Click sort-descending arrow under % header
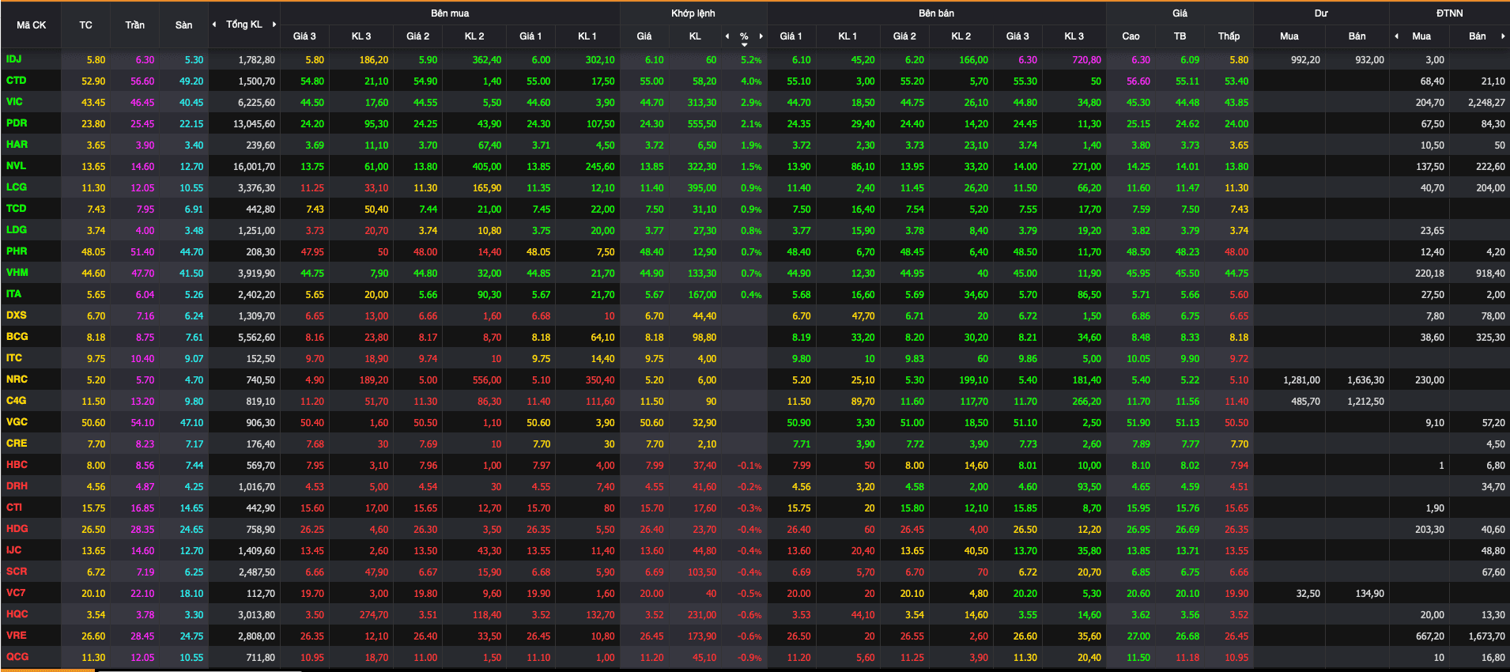1510x672 pixels. coord(744,45)
